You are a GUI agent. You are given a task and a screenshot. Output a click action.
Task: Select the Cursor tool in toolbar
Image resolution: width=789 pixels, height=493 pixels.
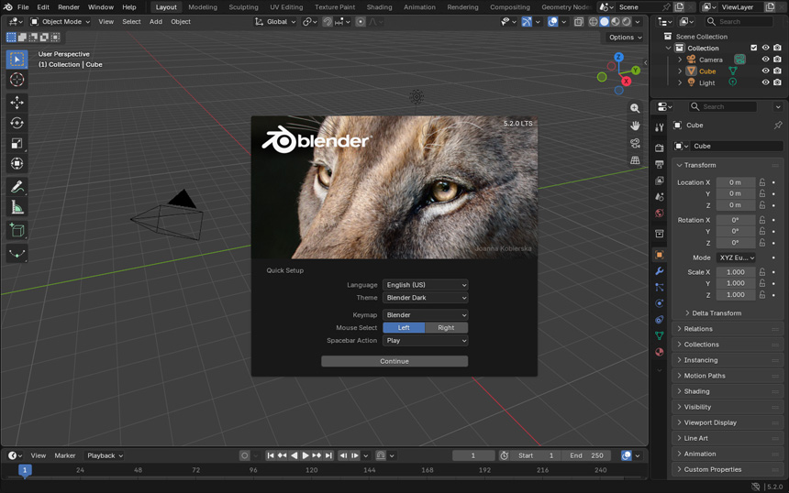pyautogui.click(x=17, y=80)
